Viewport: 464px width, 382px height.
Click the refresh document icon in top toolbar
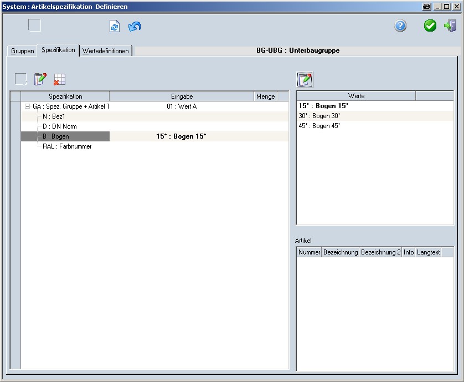tap(115, 26)
